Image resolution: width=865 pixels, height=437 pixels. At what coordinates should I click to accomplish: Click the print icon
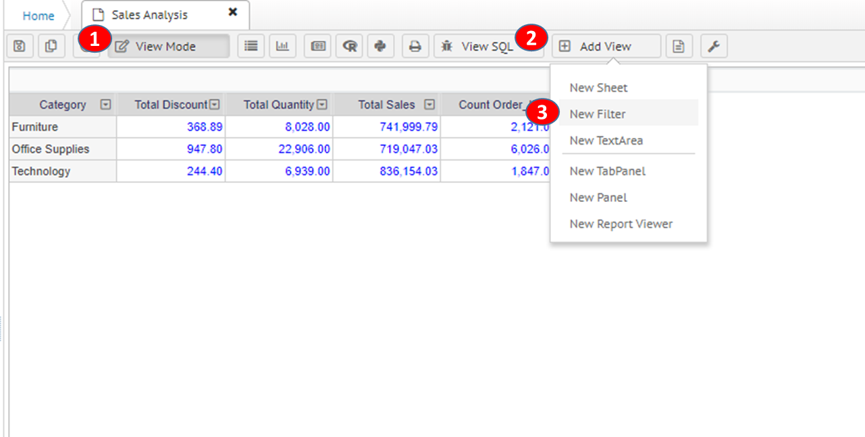(415, 46)
